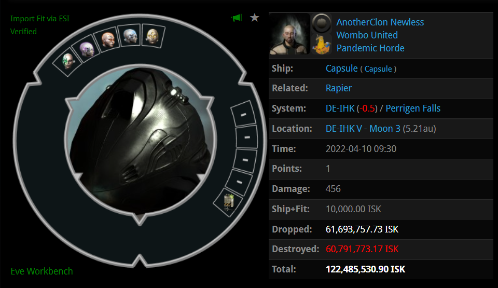Screen dimensions: 498x288
Task: Select the blue-grey implant head icon
Action: point(130,36)
